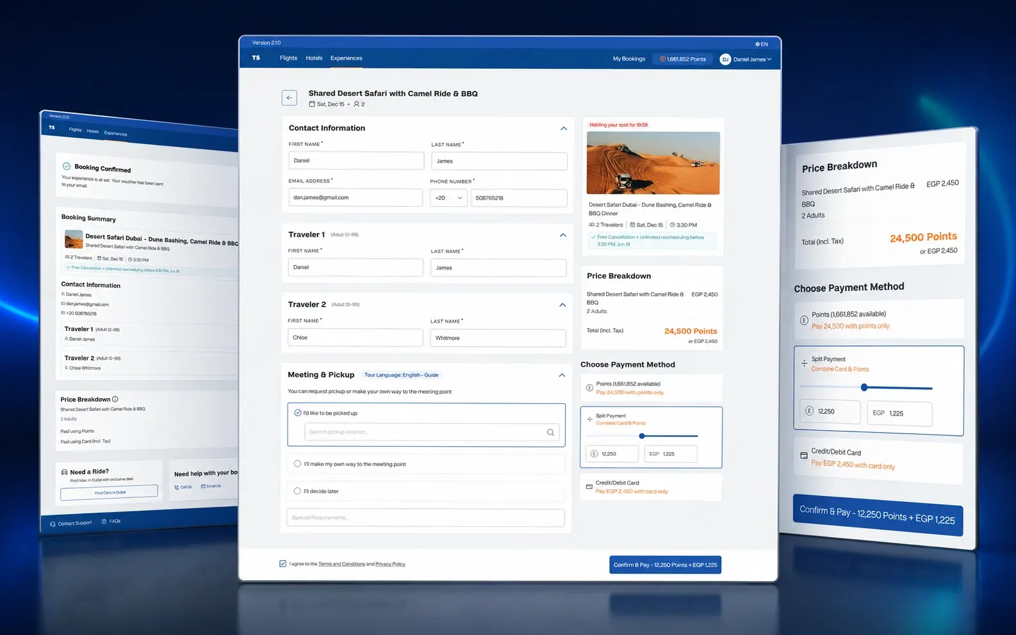The width and height of the screenshot is (1016, 635).
Task: Click the 12,250 points field in right window
Action: tap(830, 411)
